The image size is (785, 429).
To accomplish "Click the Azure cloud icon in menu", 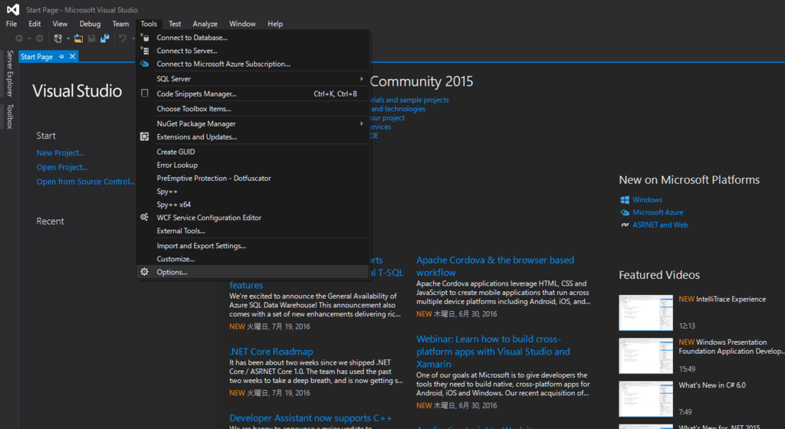I will tap(145, 64).
